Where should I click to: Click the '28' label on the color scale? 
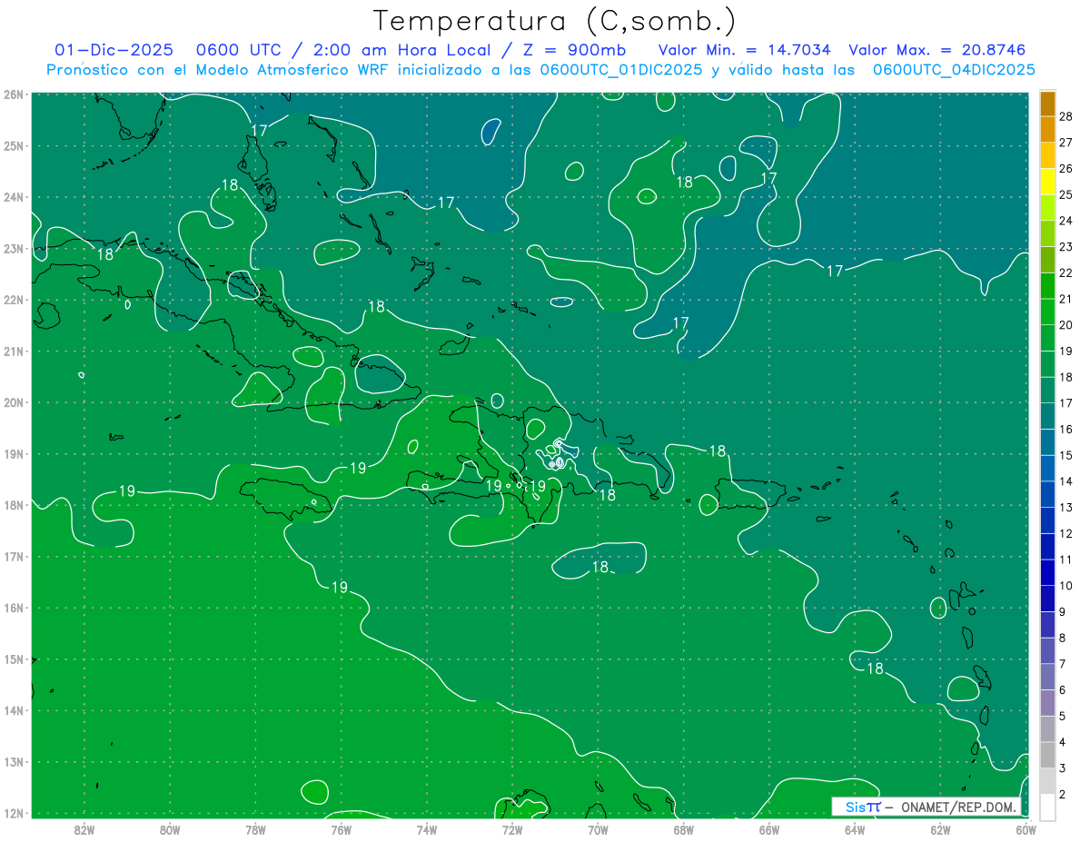1065,116
